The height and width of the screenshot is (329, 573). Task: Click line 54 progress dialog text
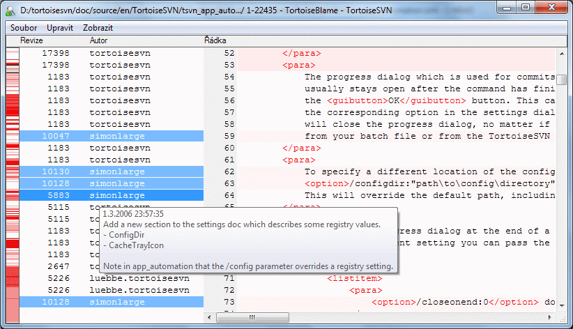pyautogui.click(x=429, y=77)
